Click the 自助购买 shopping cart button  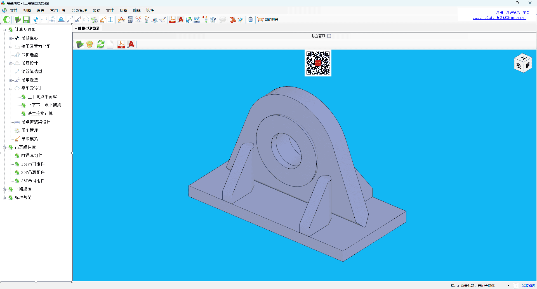click(268, 20)
